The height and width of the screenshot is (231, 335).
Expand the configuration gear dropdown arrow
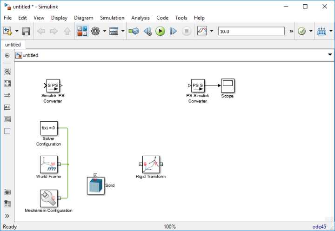click(x=105, y=31)
